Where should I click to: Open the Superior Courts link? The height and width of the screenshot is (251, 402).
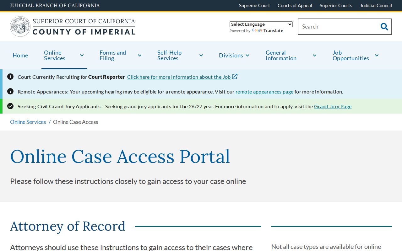[x=336, y=6]
